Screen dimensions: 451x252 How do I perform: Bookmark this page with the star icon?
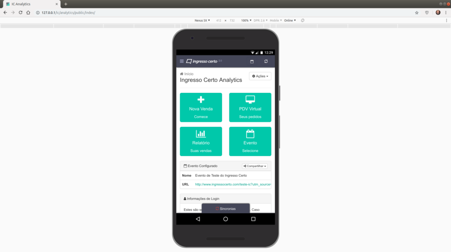(x=417, y=13)
